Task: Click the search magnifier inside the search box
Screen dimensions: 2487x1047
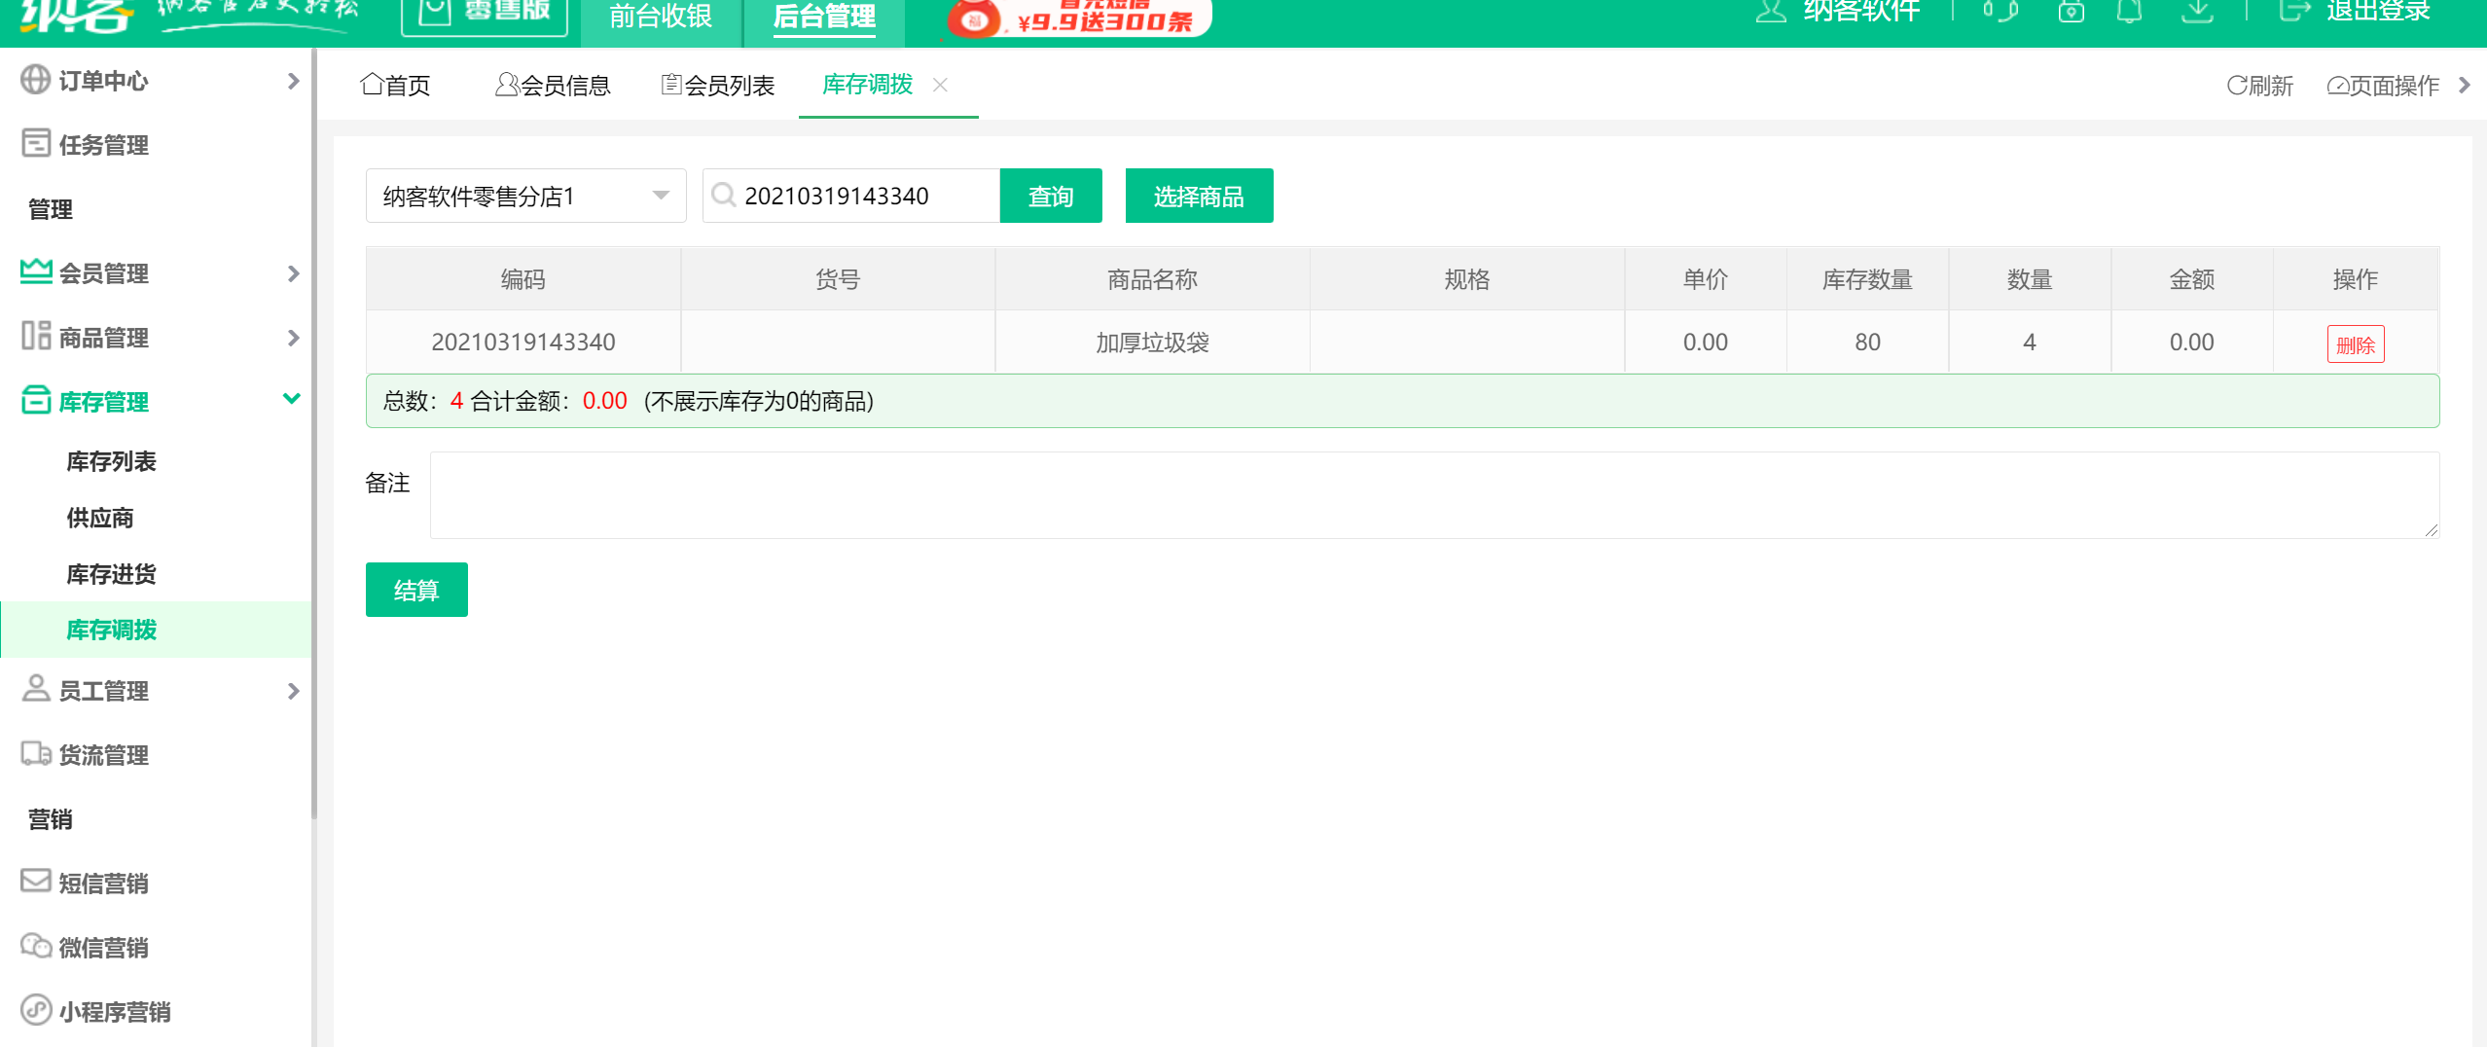Action: coord(723,196)
